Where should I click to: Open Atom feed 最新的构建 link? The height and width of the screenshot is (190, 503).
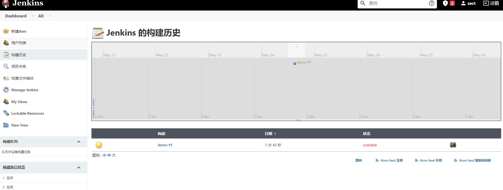point(475,160)
